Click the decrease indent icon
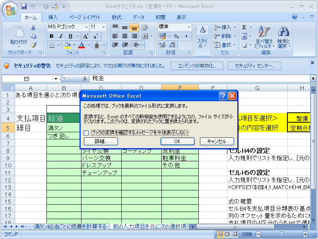 coord(115,45)
